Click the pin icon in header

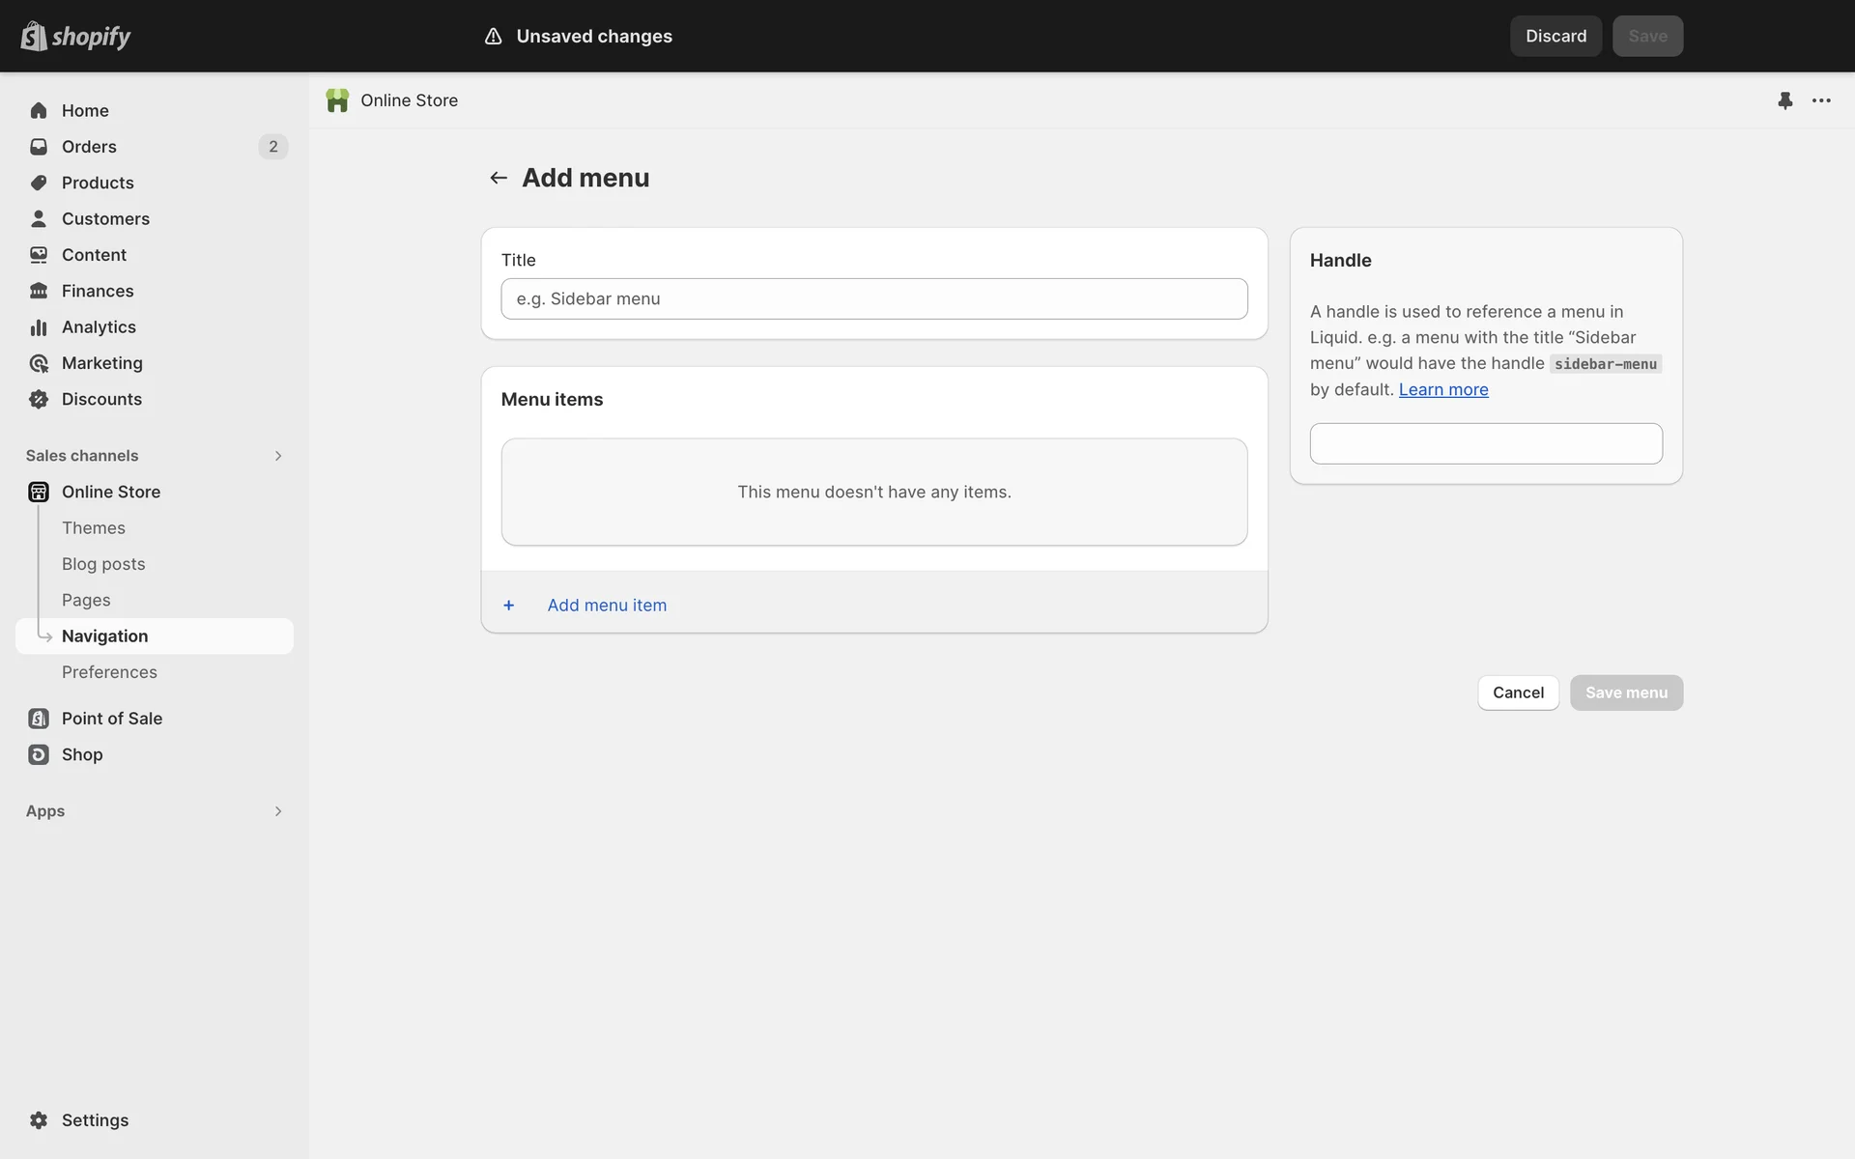1784,100
